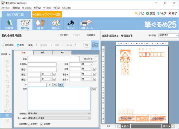
Task: Open the 差出人指定 sender dropdown
Action: click(59, 118)
